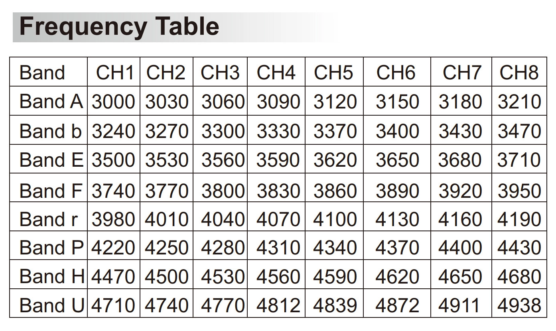The image size is (556, 331).
Task: Click the CH8 column header
Action: [x=519, y=73]
